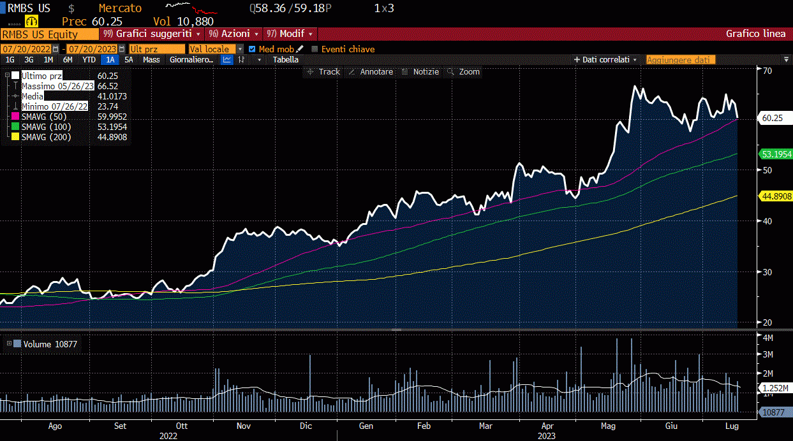Click the Grafico linea title
Viewport: 793px width, 441px height.
click(x=756, y=34)
